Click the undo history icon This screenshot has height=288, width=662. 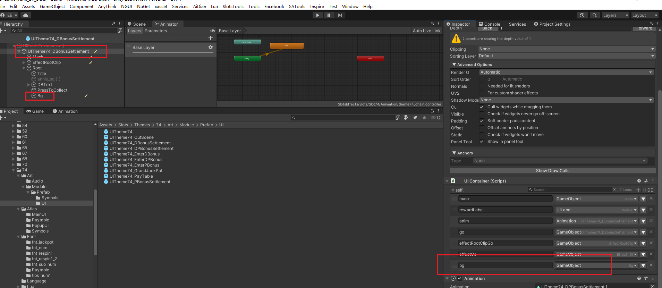(582, 15)
